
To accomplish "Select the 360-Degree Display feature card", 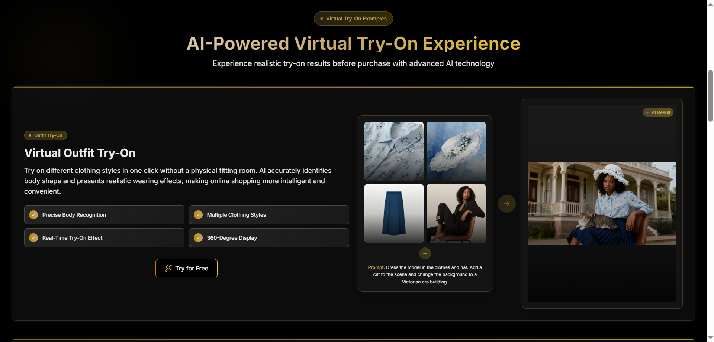I will coord(269,238).
